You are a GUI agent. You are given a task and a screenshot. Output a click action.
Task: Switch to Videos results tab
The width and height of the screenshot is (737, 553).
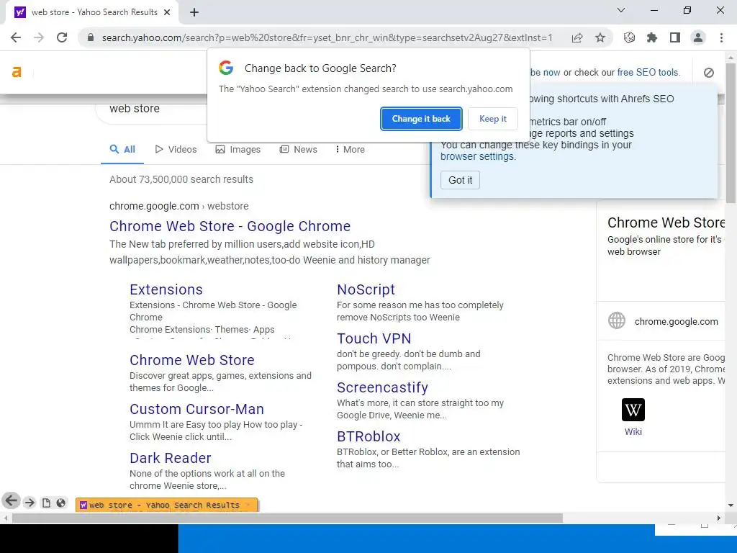point(176,150)
